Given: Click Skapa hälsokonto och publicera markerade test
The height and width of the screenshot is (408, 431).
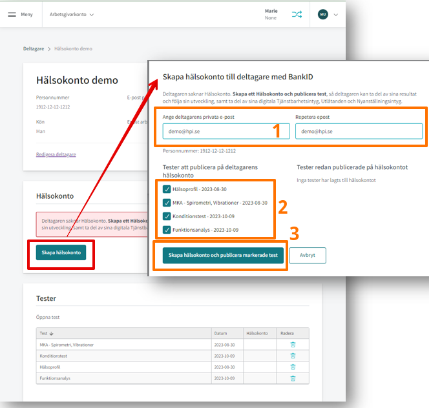Looking at the screenshot, I should click(x=223, y=256).
